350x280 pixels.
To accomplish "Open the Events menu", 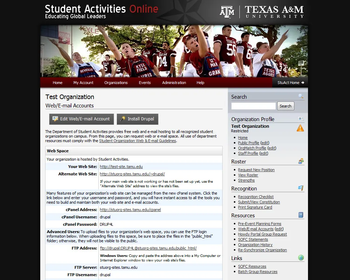I will point(145,83).
